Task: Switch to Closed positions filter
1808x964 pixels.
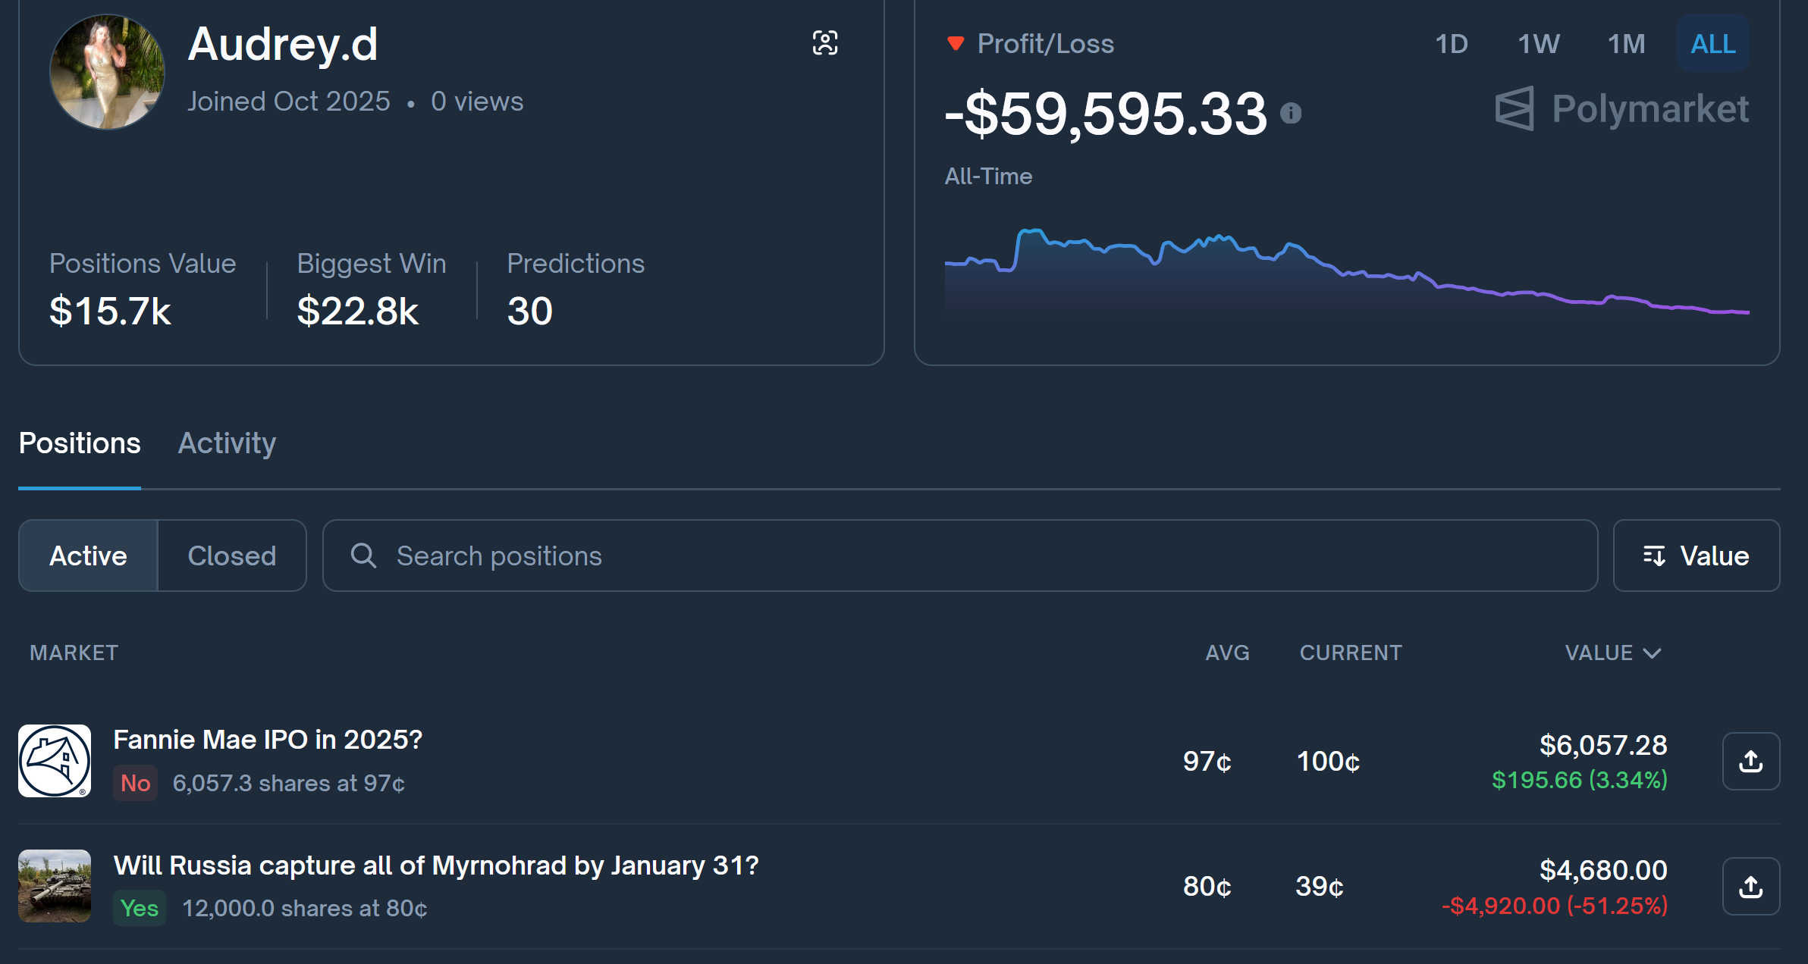Action: pos(231,556)
